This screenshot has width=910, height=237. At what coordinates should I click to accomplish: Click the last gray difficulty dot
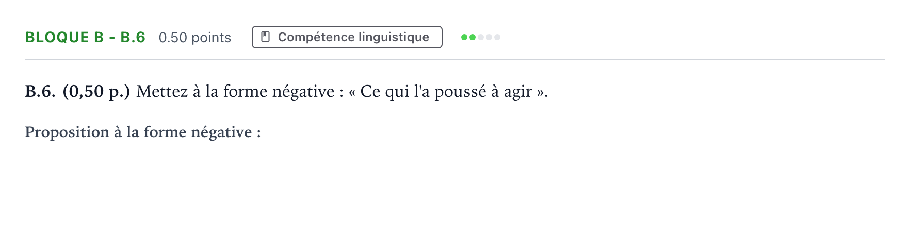point(497,37)
